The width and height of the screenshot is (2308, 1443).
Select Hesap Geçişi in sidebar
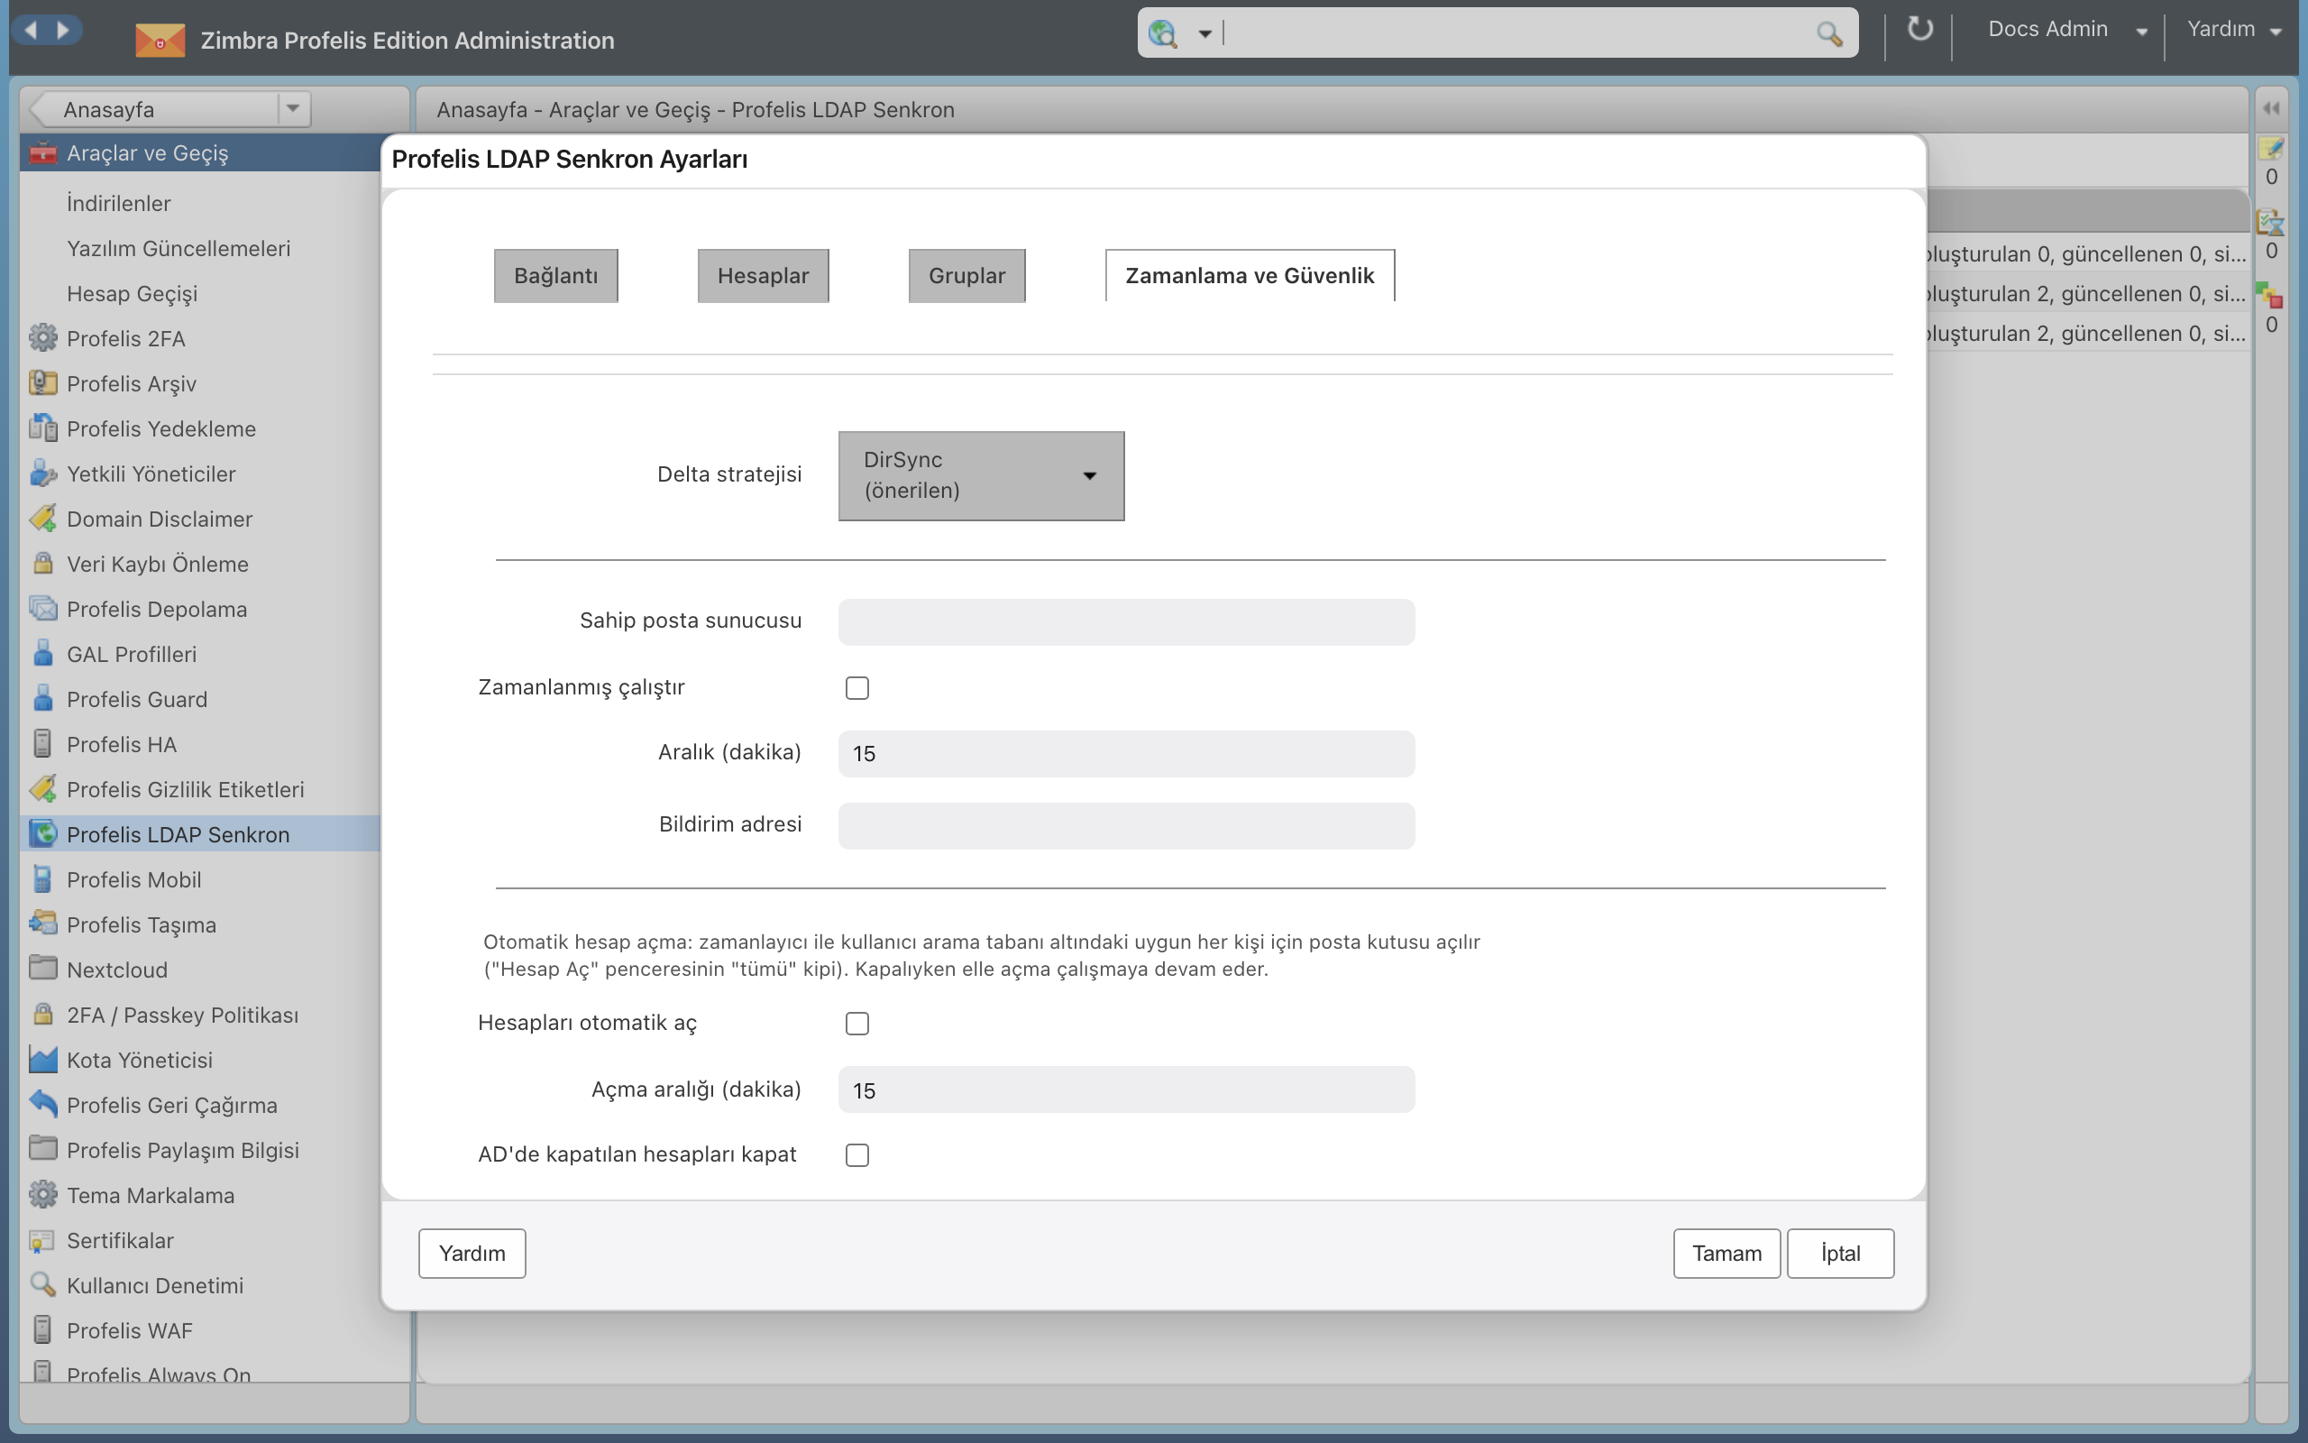point(132,293)
